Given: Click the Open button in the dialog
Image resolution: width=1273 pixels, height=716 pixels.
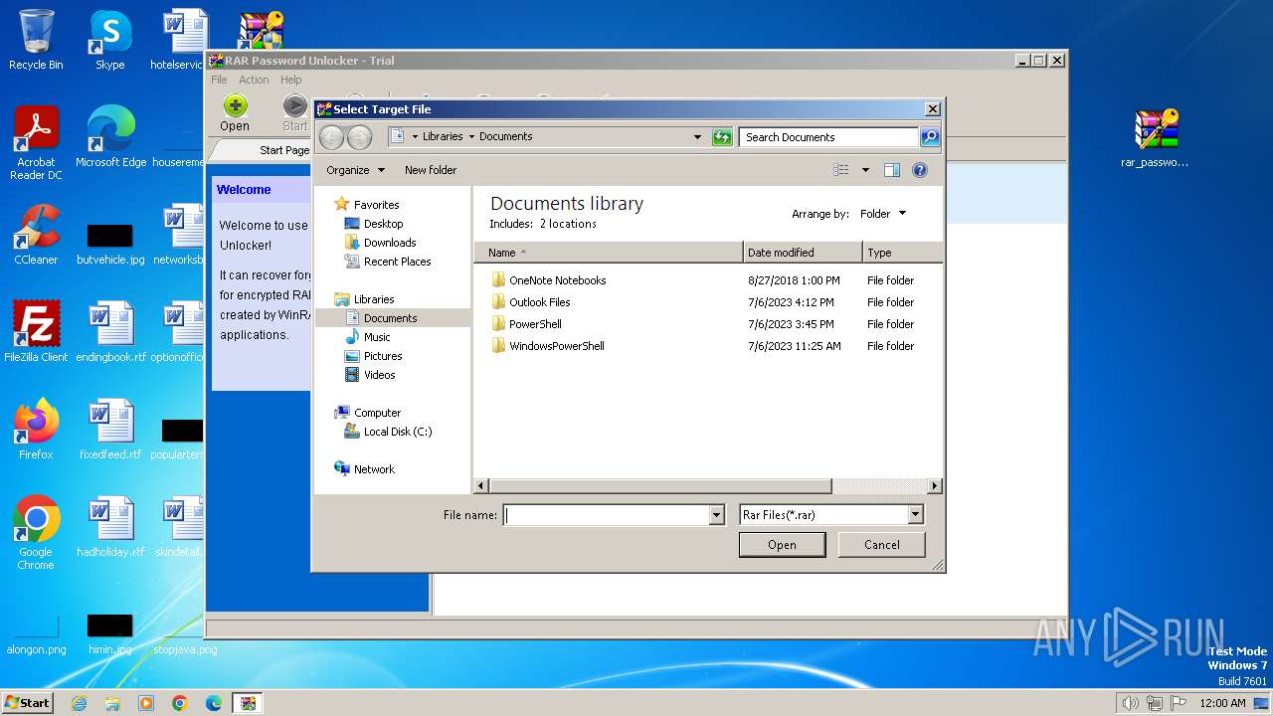Looking at the screenshot, I should tap(782, 545).
